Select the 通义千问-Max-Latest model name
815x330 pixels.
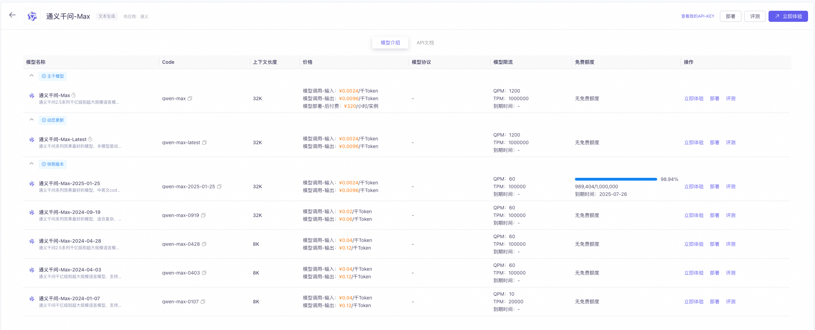pos(62,139)
